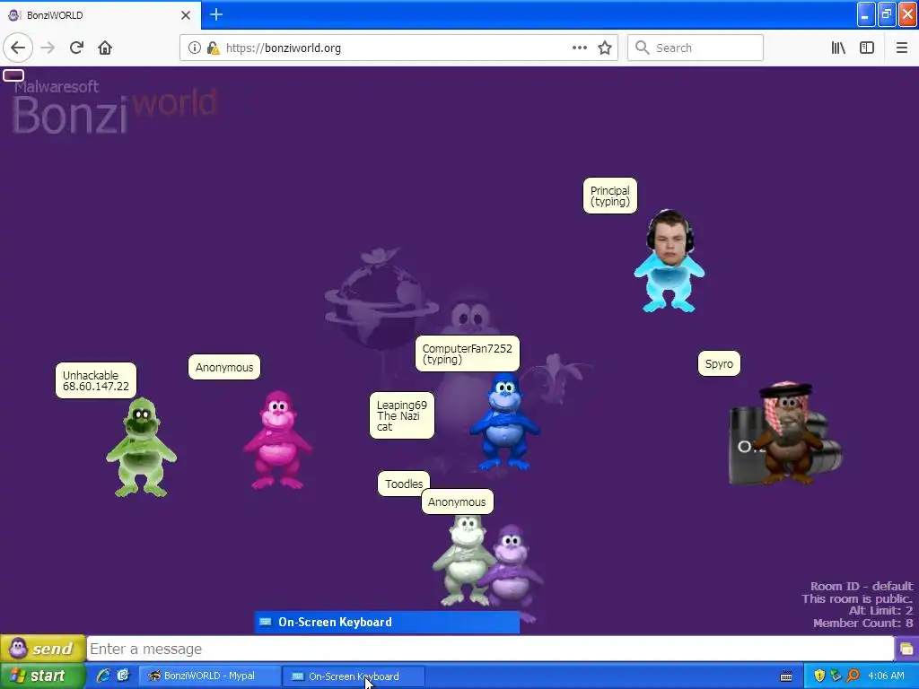Click the Principal (typing) name bubble
The width and height of the screenshot is (919, 689).
tap(610, 196)
